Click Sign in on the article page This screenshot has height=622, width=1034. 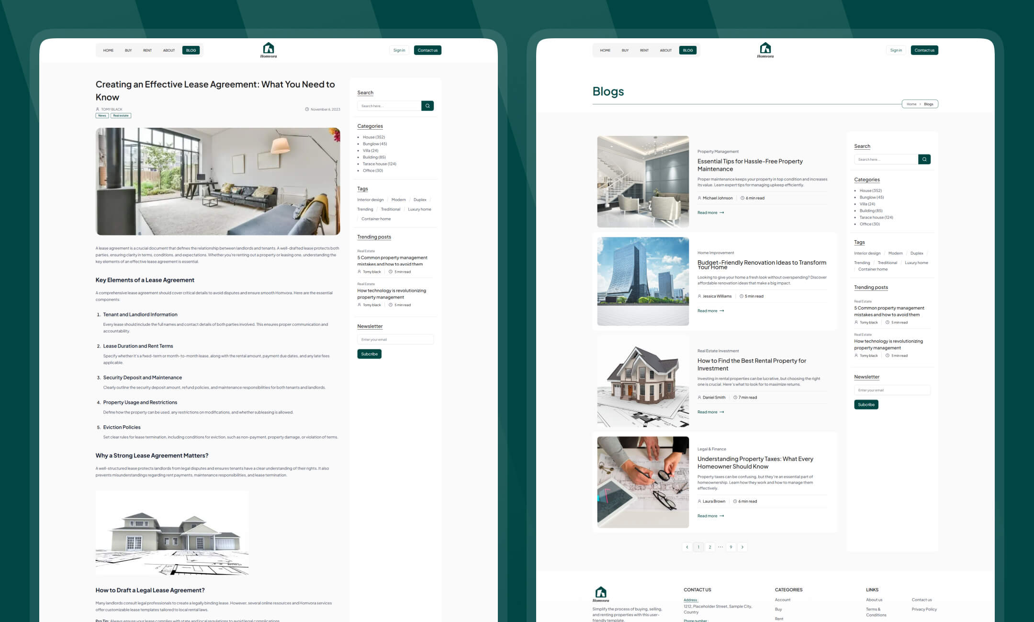point(399,50)
